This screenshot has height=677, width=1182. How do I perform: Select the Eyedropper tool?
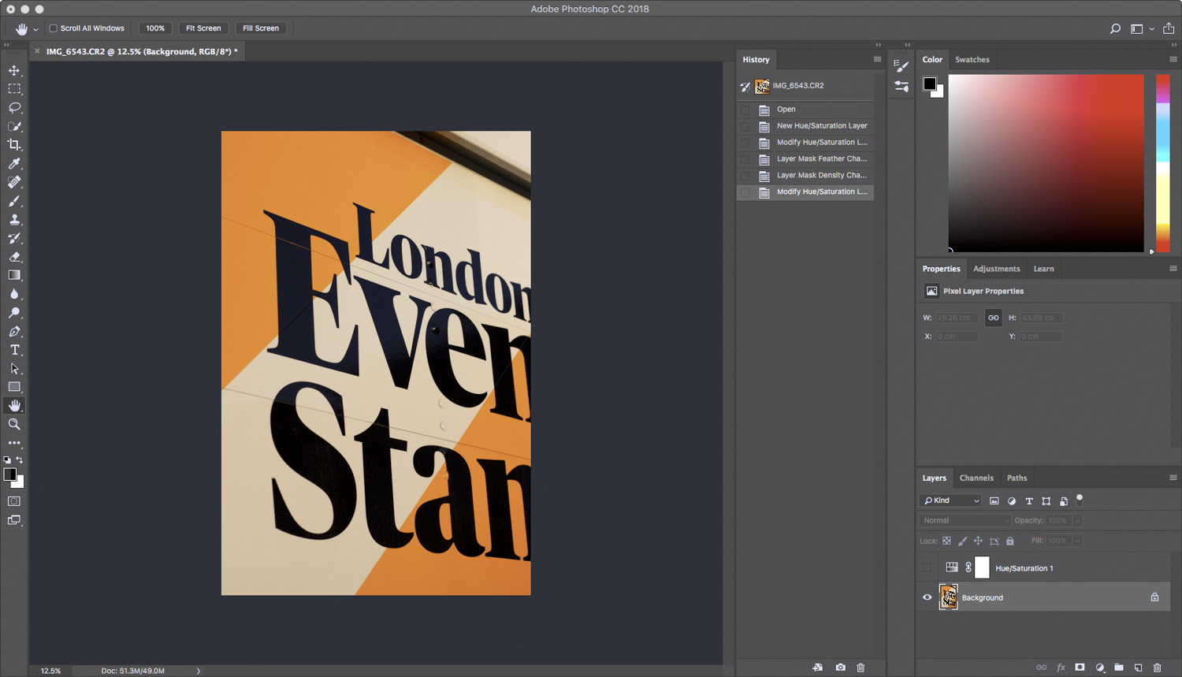tap(14, 164)
